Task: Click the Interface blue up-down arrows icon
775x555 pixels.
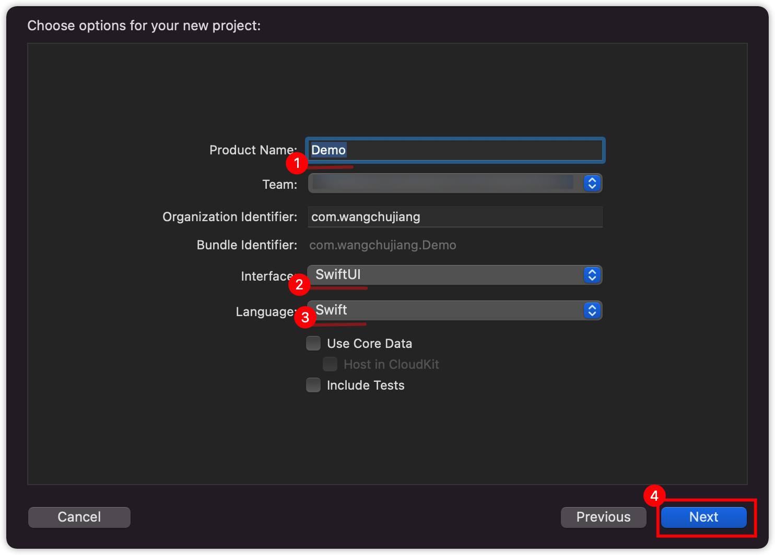Action: point(592,275)
